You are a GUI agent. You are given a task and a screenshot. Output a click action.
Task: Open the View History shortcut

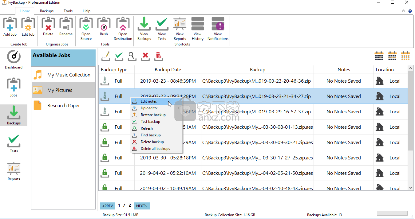tap(198, 29)
